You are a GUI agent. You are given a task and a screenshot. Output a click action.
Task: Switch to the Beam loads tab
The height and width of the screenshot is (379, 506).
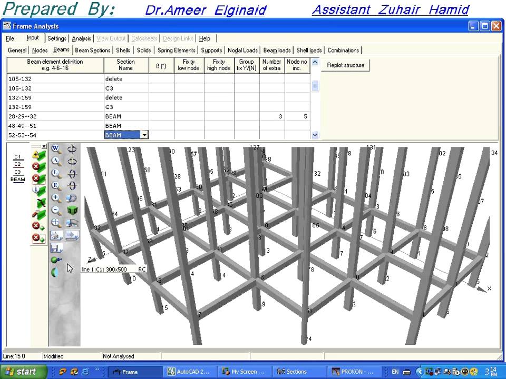tap(277, 51)
